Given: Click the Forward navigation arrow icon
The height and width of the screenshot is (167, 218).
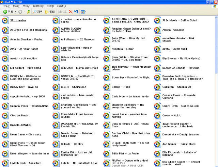Looking at the screenshot, I should coord(20,12).
